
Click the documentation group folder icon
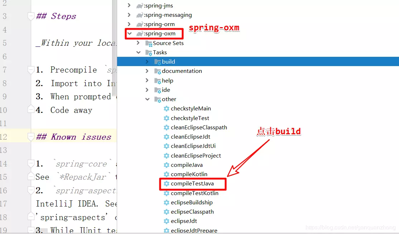pos(158,71)
